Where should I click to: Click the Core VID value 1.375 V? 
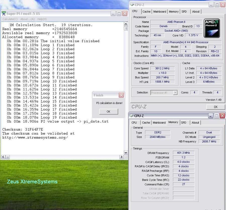tap(193, 35)
